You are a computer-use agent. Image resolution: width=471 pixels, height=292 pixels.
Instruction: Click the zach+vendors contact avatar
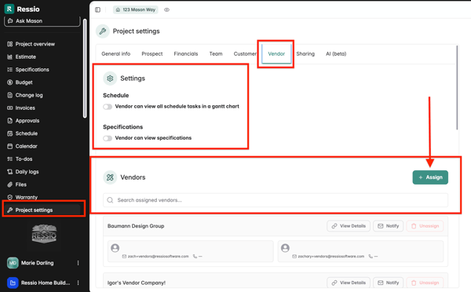(115, 248)
